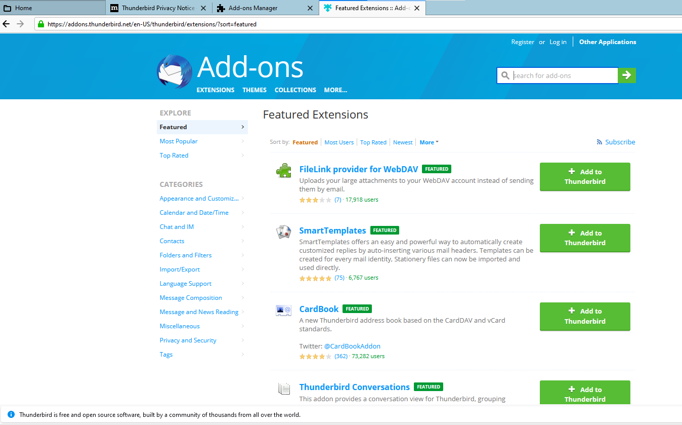Screen dimensions: 682x425
Task: Open the THEMES menu in the header
Action: [254, 90]
